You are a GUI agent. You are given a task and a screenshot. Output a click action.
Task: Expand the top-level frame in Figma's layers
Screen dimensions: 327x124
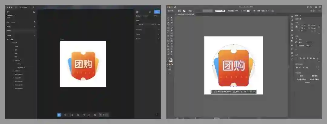(x=8, y=39)
